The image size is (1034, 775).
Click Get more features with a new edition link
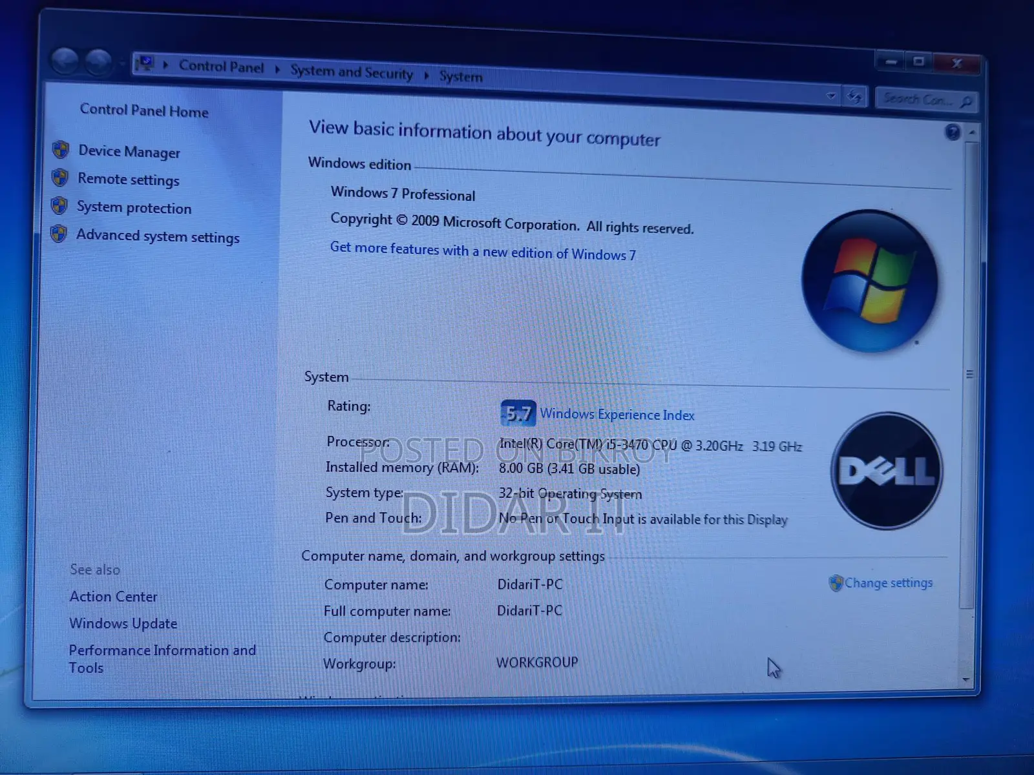[x=483, y=251]
